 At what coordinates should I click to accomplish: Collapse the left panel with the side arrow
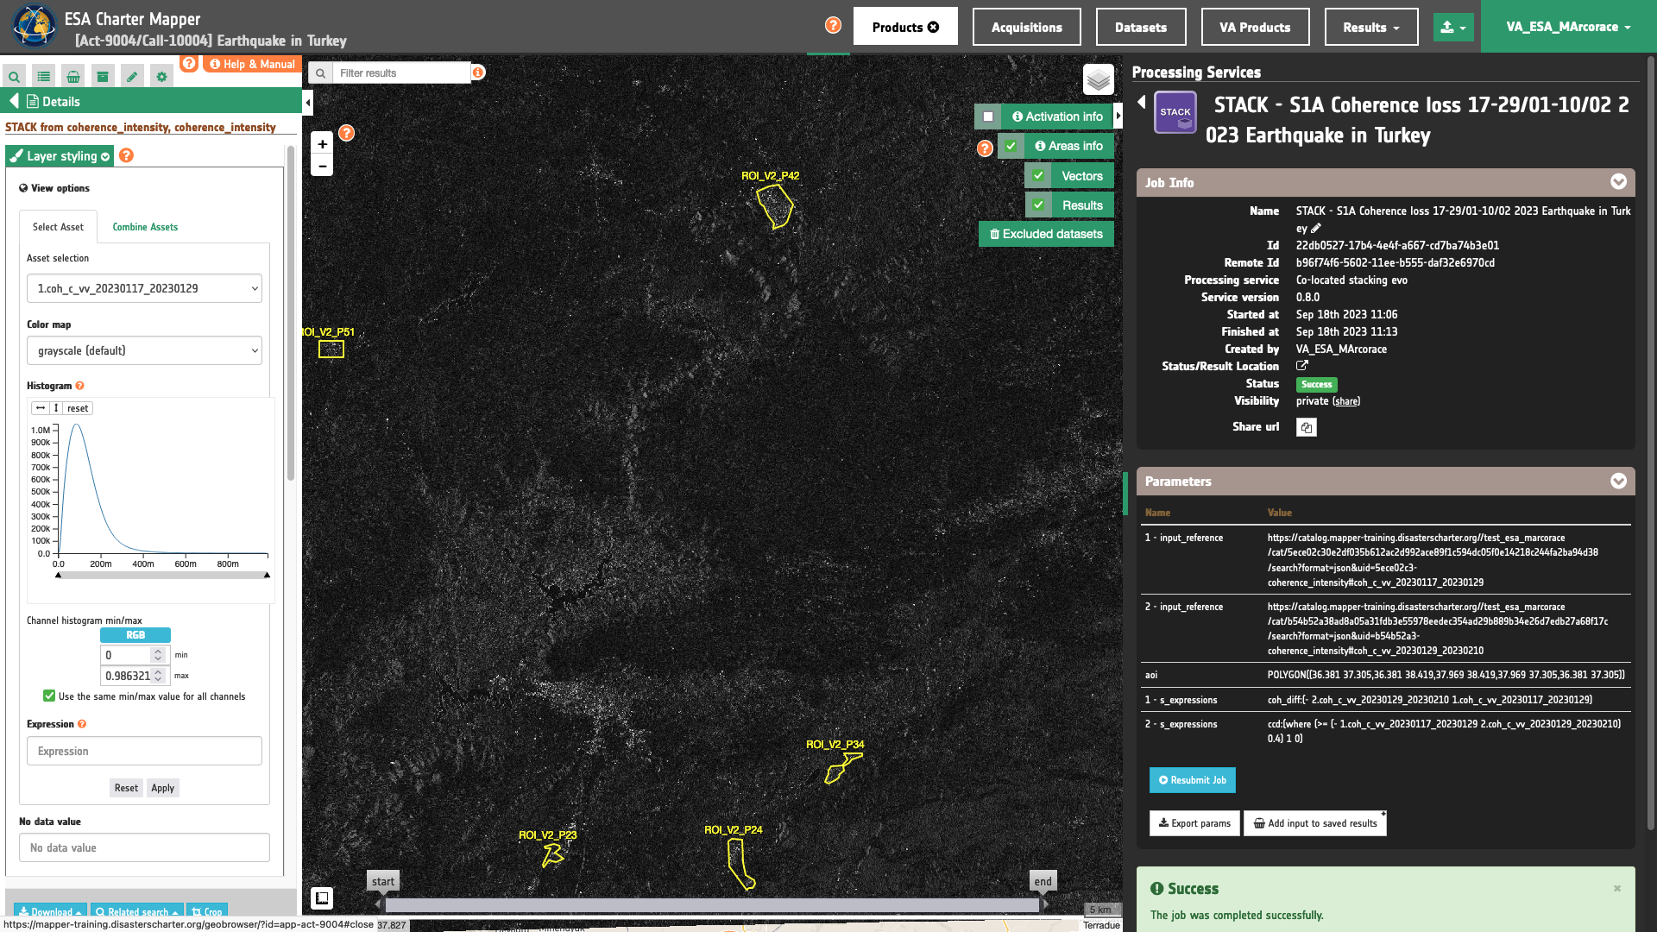308,103
